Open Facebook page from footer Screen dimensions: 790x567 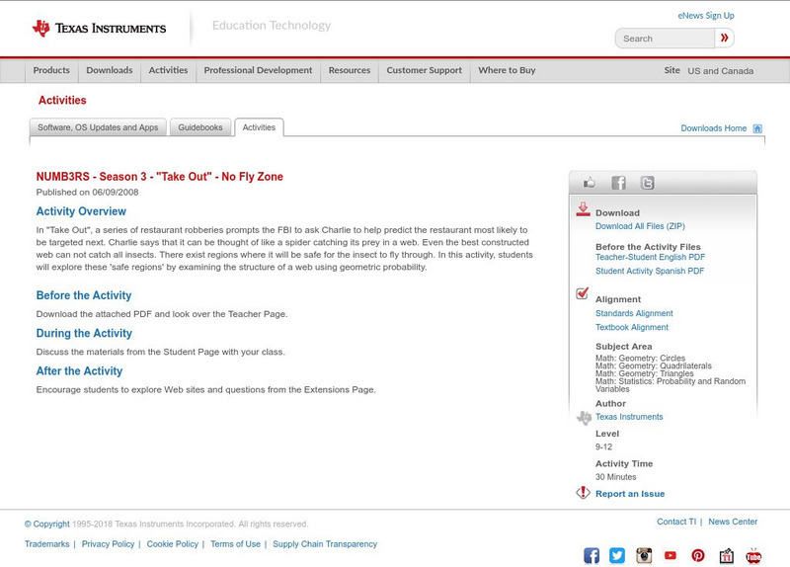click(x=592, y=555)
